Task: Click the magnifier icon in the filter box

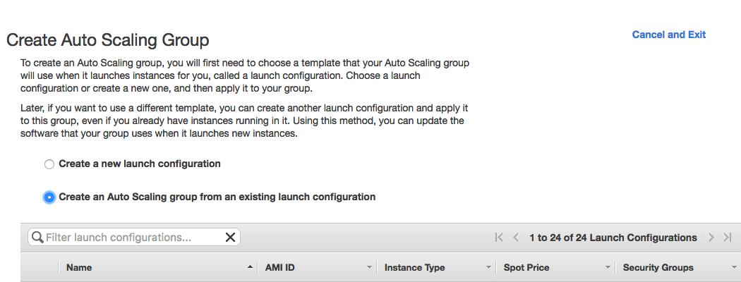Action: pyautogui.click(x=37, y=238)
